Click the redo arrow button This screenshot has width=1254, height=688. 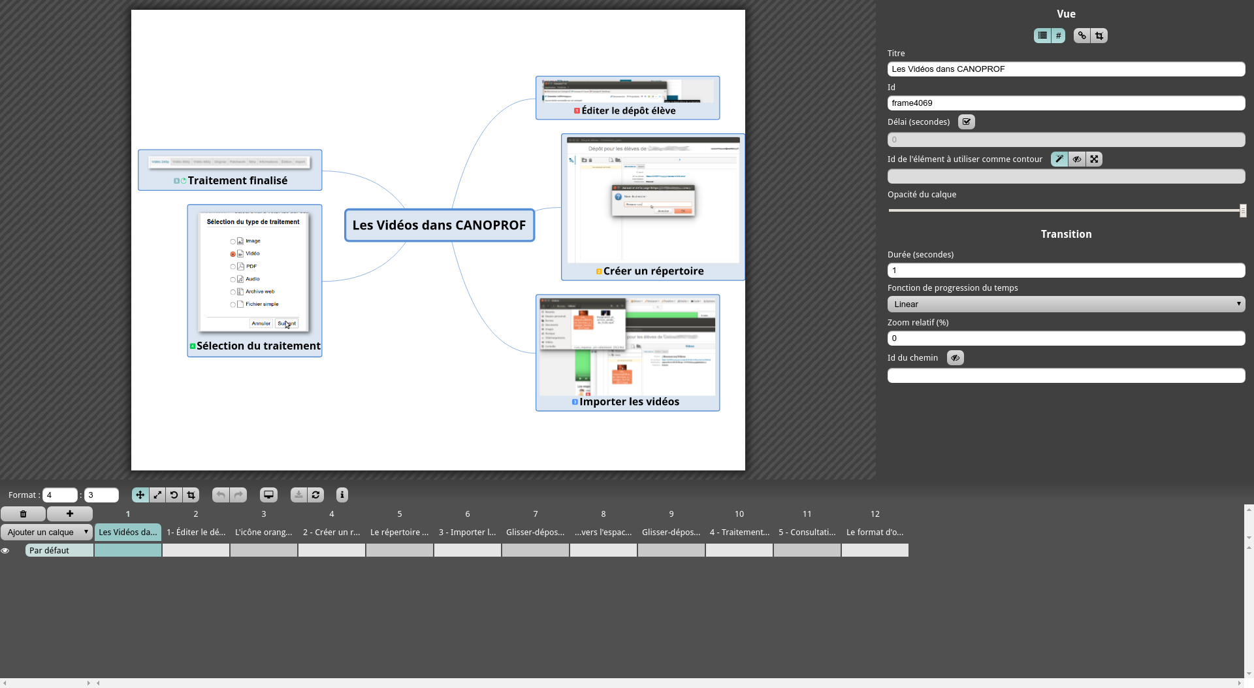239,495
